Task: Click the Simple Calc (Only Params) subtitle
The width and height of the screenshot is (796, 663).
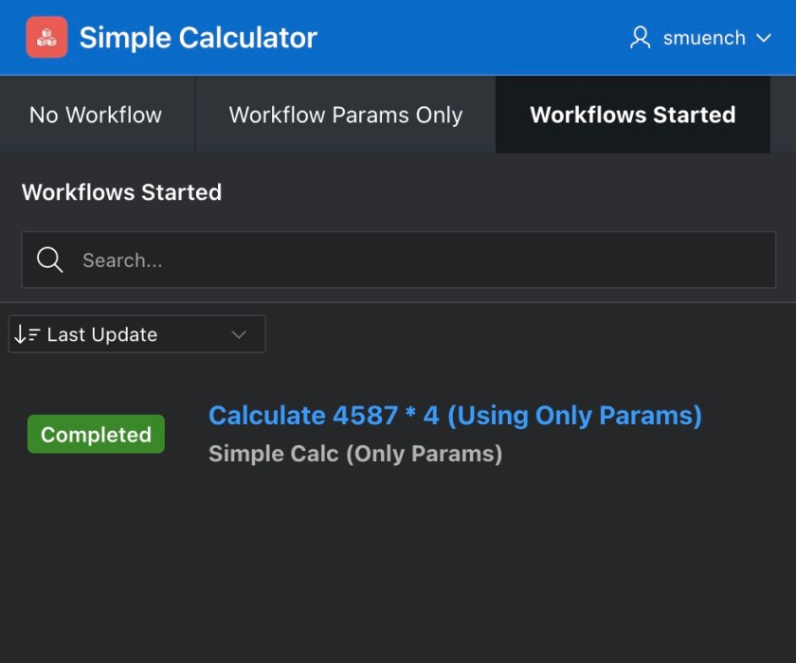Action: pyautogui.click(x=356, y=453)
